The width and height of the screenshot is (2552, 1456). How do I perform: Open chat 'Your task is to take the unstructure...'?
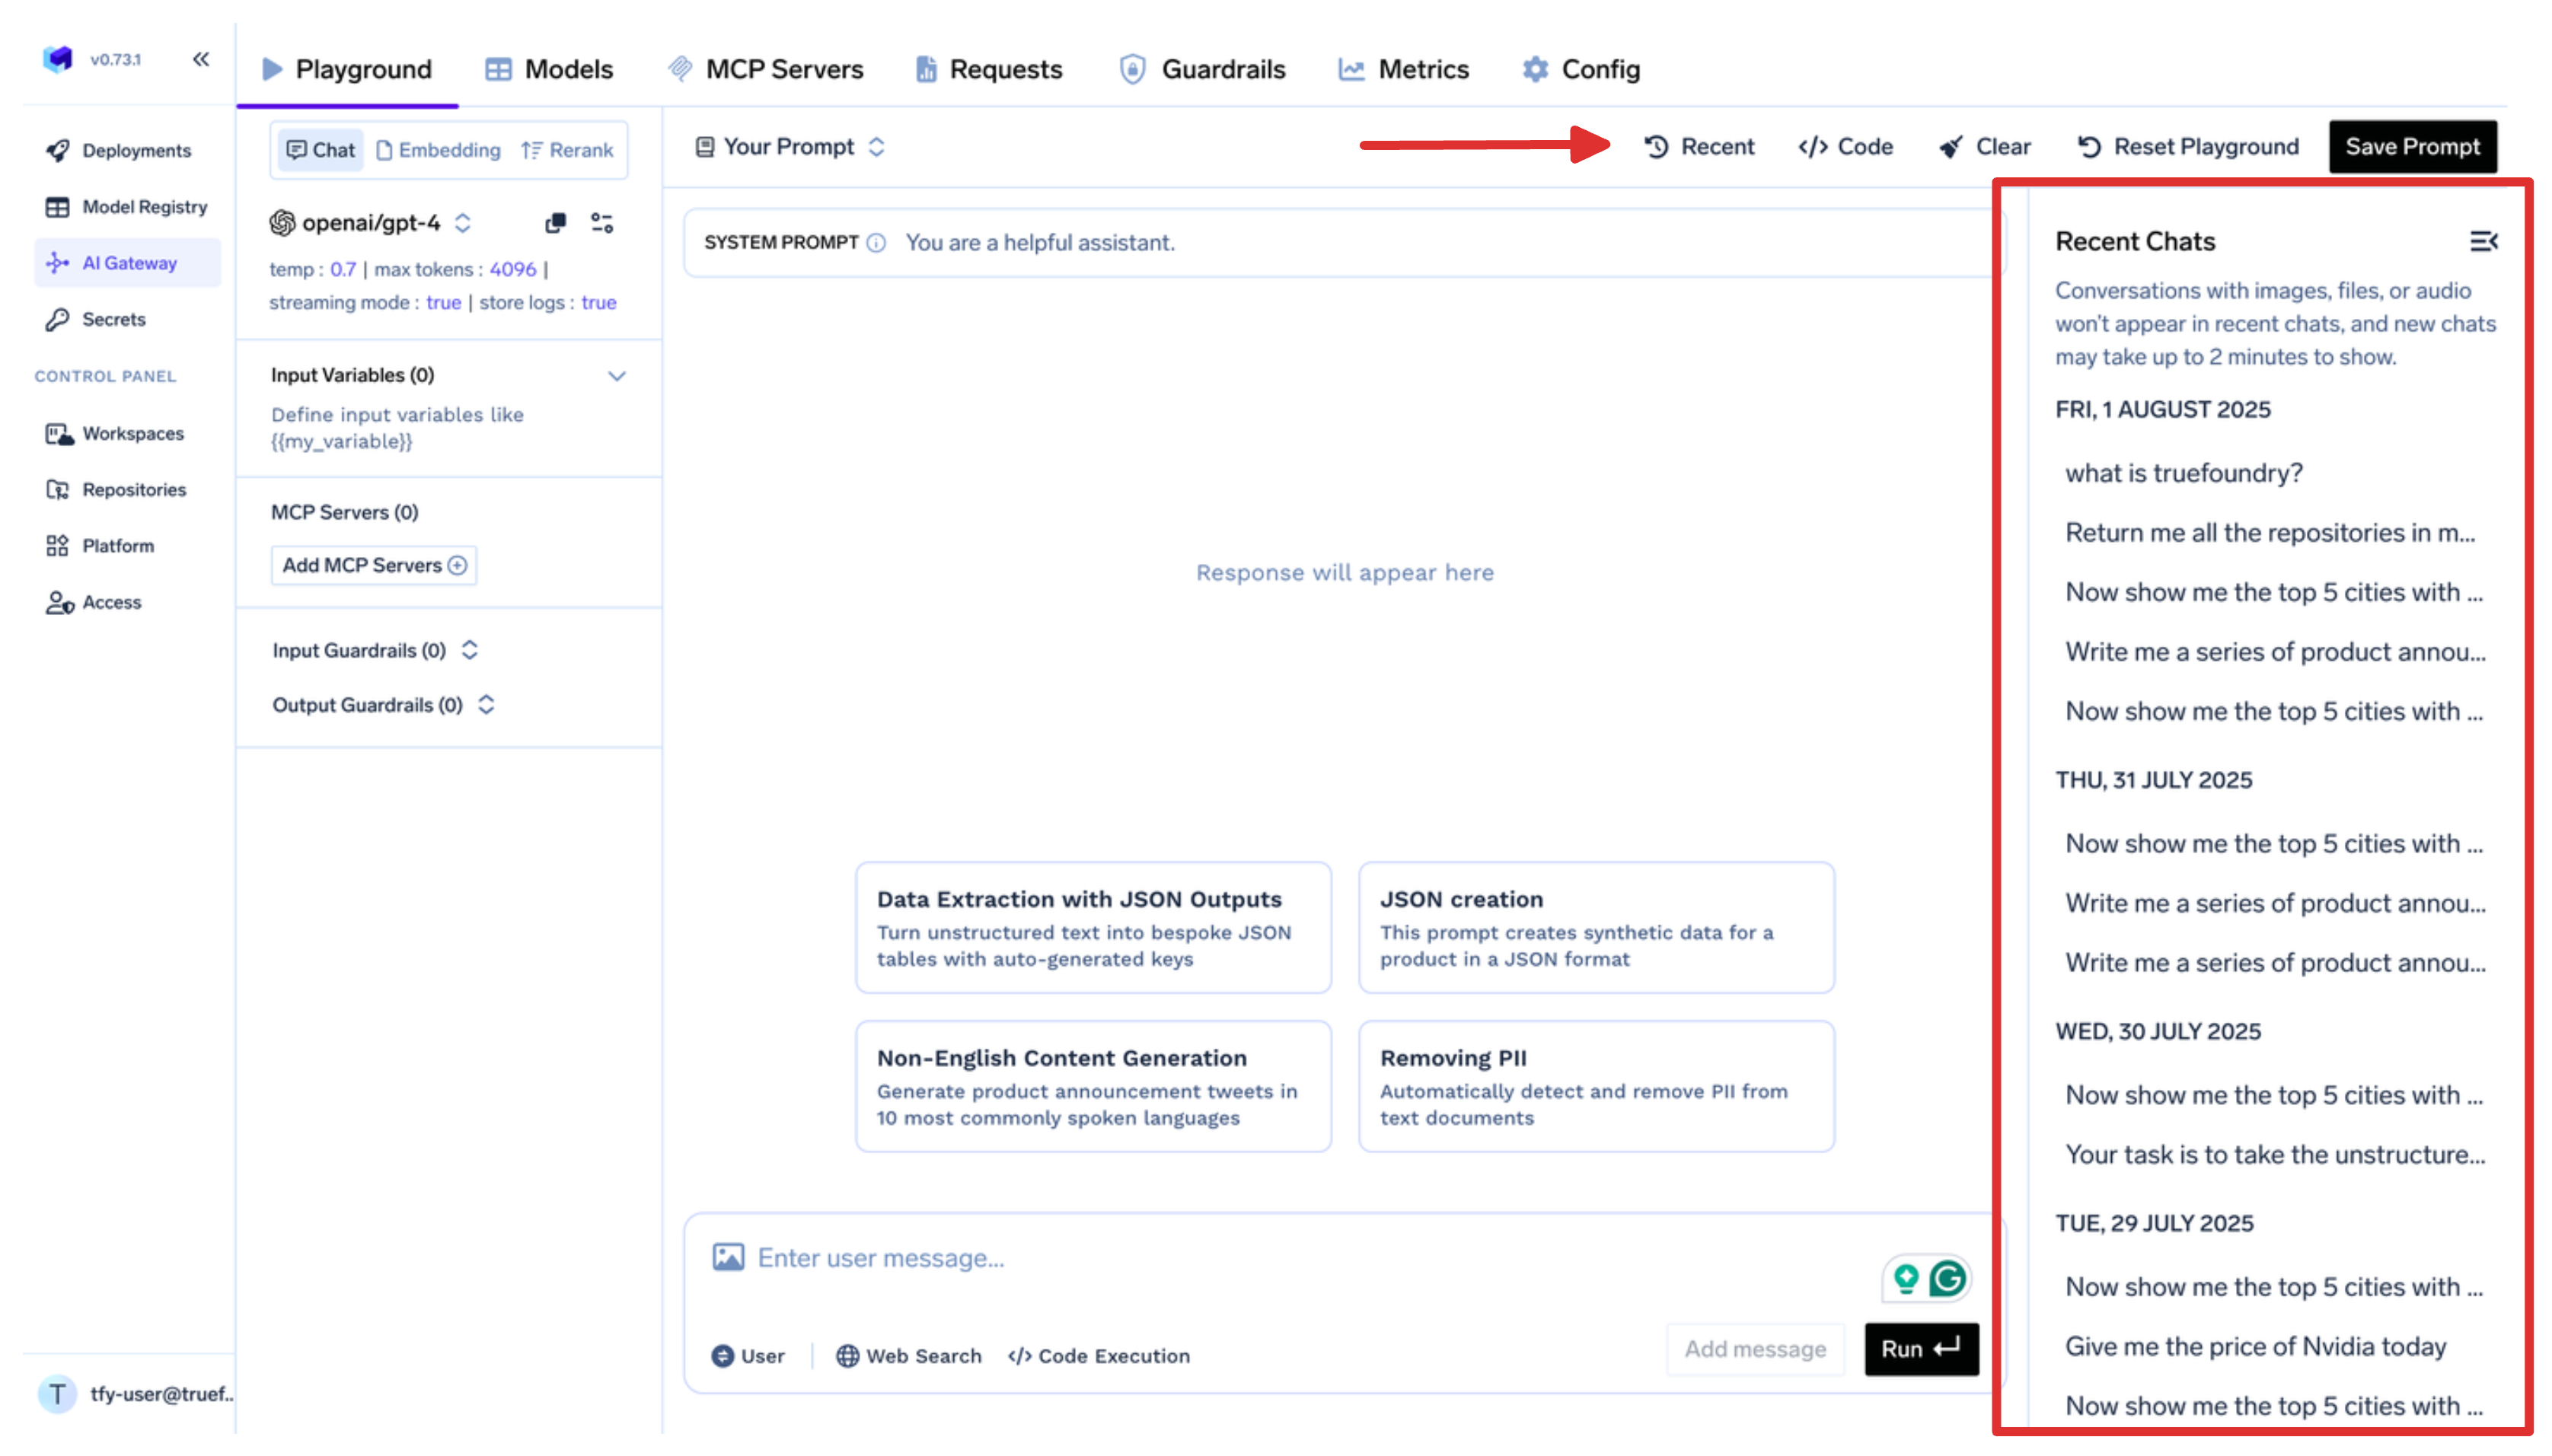click(x=2275, y=1155)
